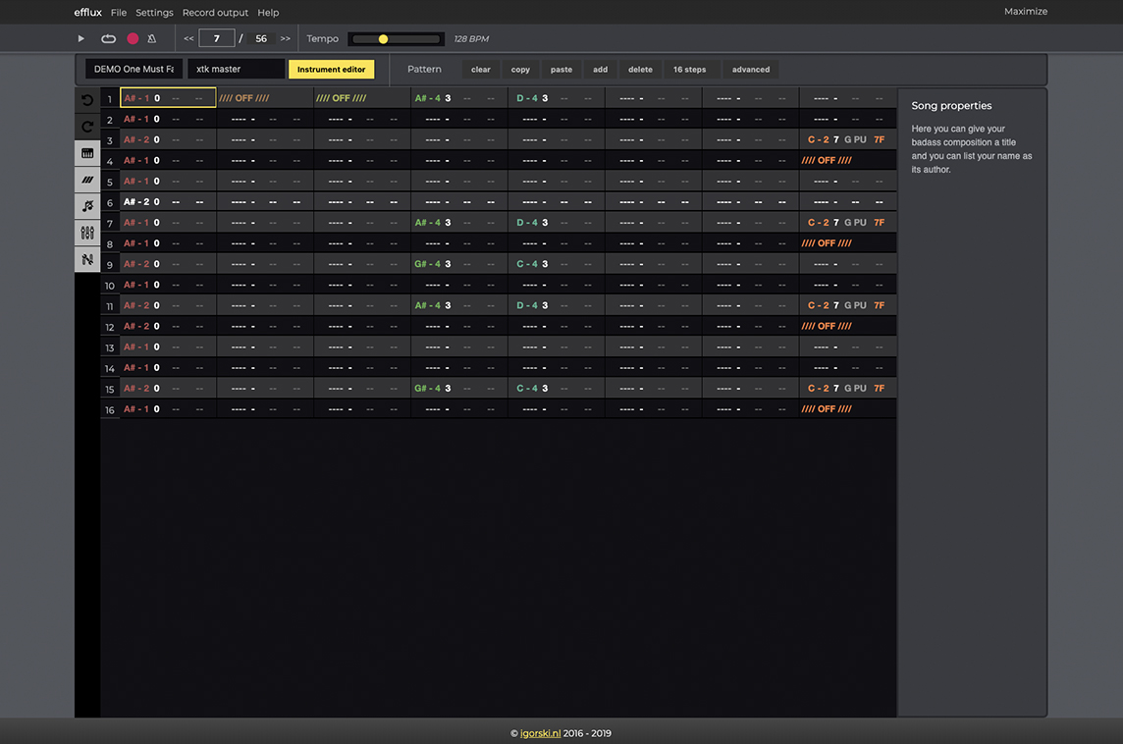The width and height of the screenshot is (1123, 744).
Task: Click the delete note icon in the sidebar
Action: pos(87,206)
